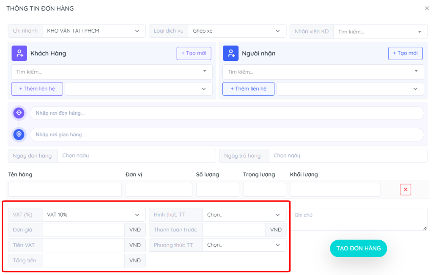Close the Thông tin đơn hàng dialog
Image resolution: width=433 pixels, height=275 pixels.
tap(426, 8)
